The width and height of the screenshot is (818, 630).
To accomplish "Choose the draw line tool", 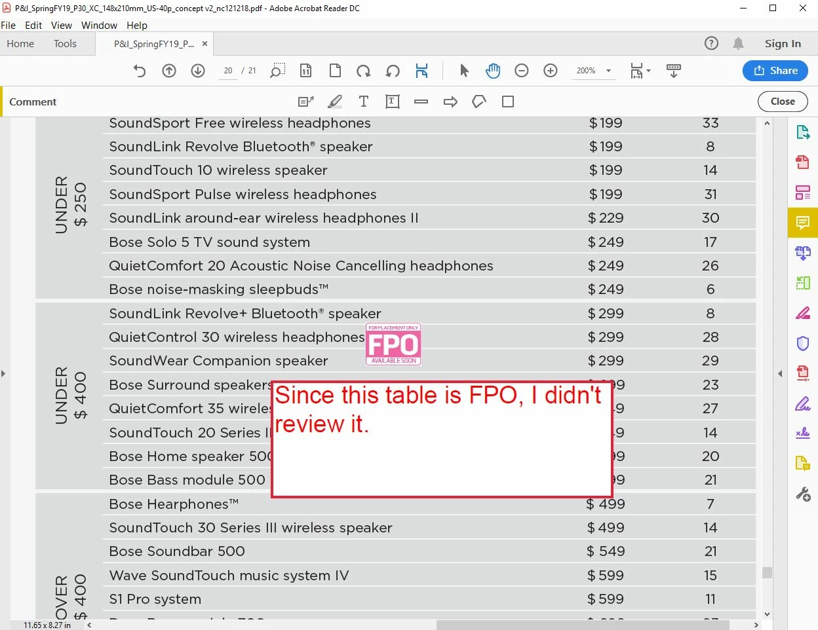I will point(421,102).
